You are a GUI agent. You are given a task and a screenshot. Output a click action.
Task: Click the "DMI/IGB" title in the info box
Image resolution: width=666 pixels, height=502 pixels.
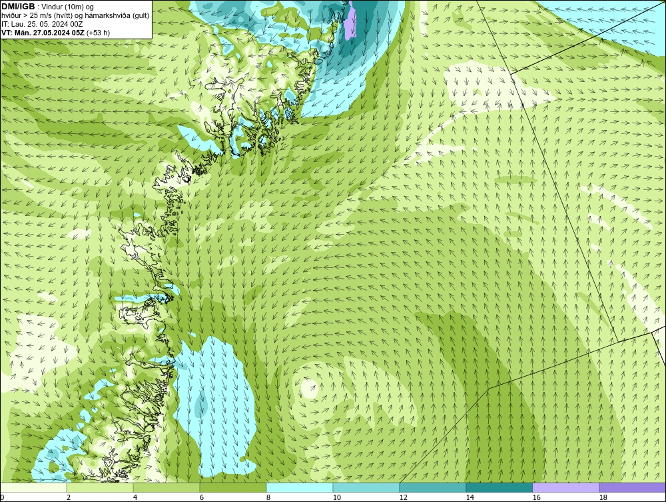[x=18, y=7]
